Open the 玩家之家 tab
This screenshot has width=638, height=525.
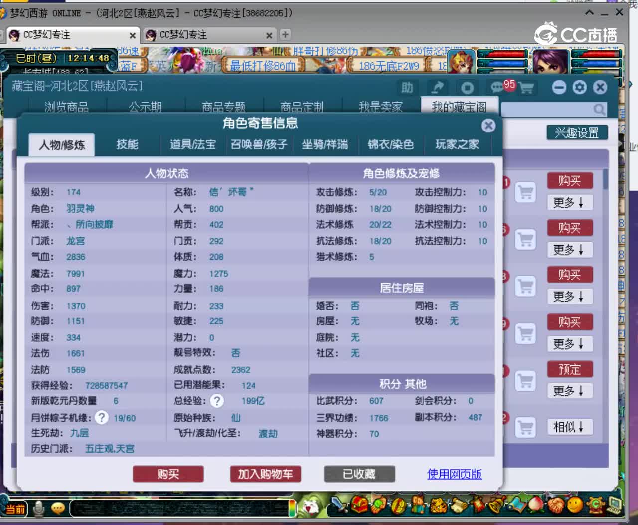coord(457,144)
